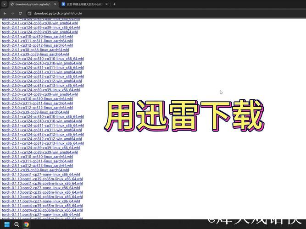Open the taskbar search icon
This screenshot has height=229, width=306.
point(17,224)
